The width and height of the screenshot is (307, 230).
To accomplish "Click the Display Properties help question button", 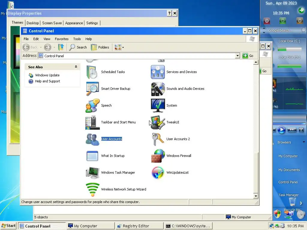I will coord(169,13).
